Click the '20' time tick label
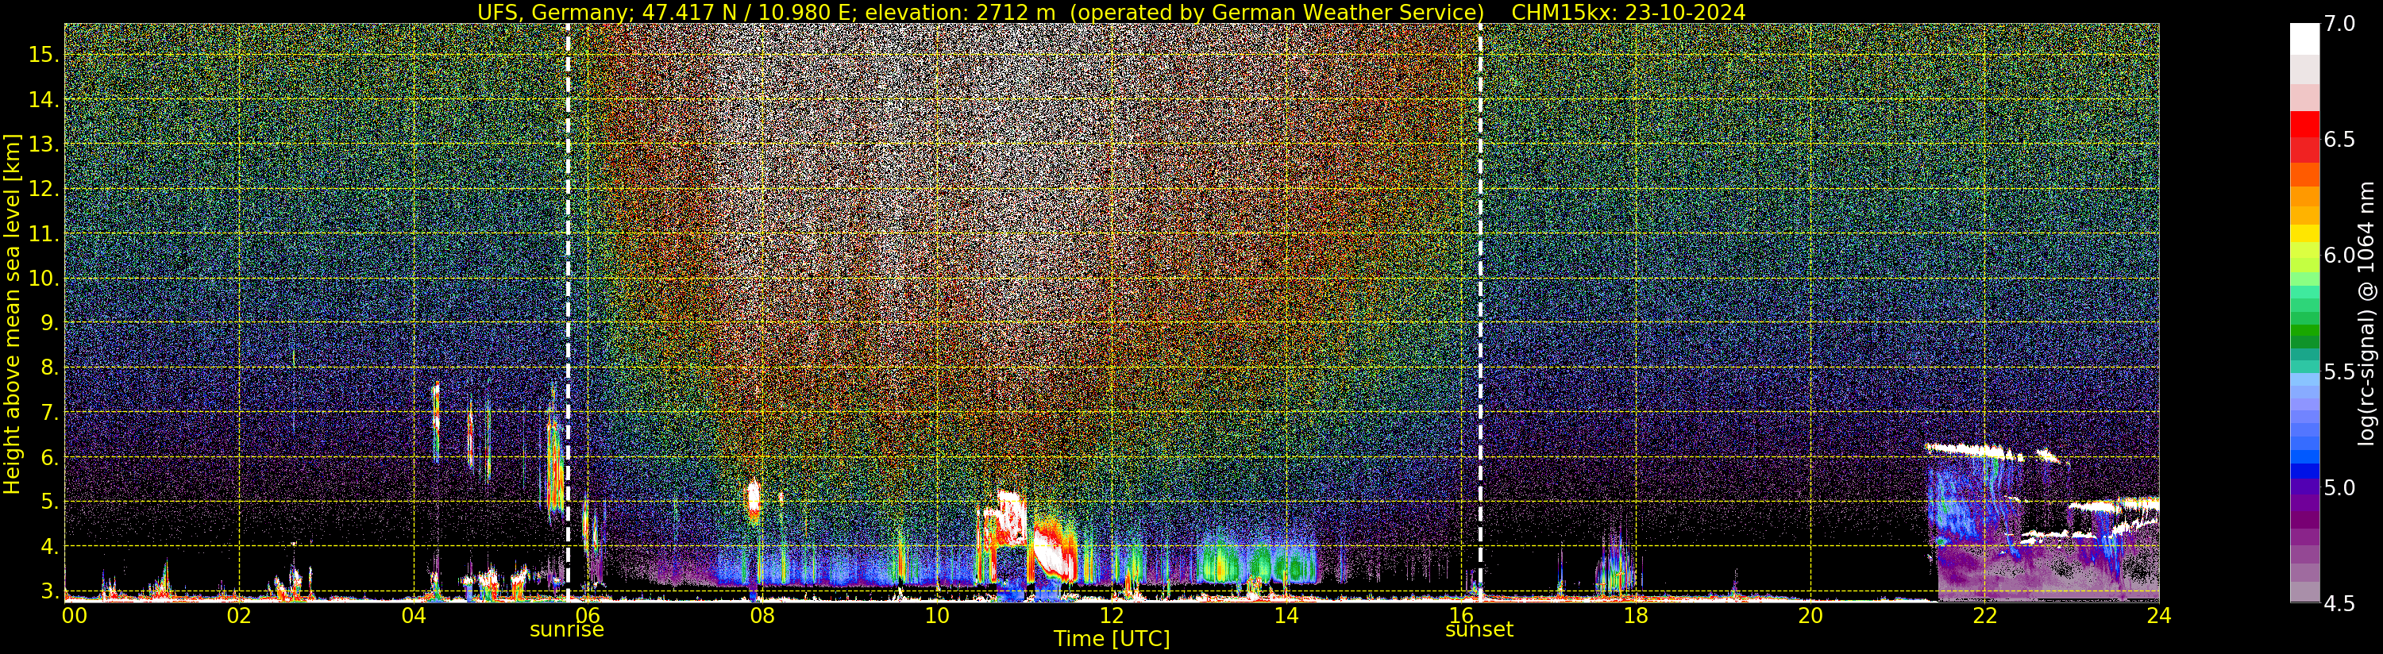Image resolution: width=2383 pixels, height=654 pixels. pyautogui.click(x=1810, y=615)
